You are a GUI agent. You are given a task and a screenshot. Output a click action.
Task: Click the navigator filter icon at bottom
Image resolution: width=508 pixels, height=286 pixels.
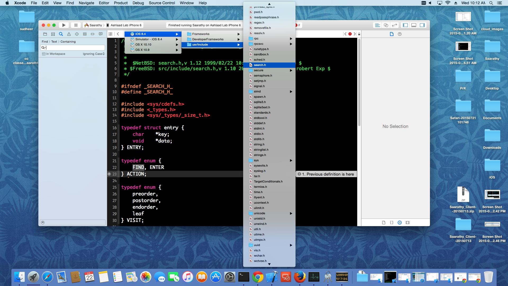coord(43,222)
